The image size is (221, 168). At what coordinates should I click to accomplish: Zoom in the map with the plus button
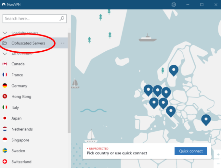(218, 154)
